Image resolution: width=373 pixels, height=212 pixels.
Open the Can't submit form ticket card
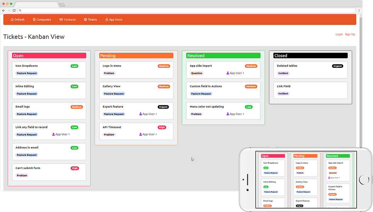pos(49,172)
